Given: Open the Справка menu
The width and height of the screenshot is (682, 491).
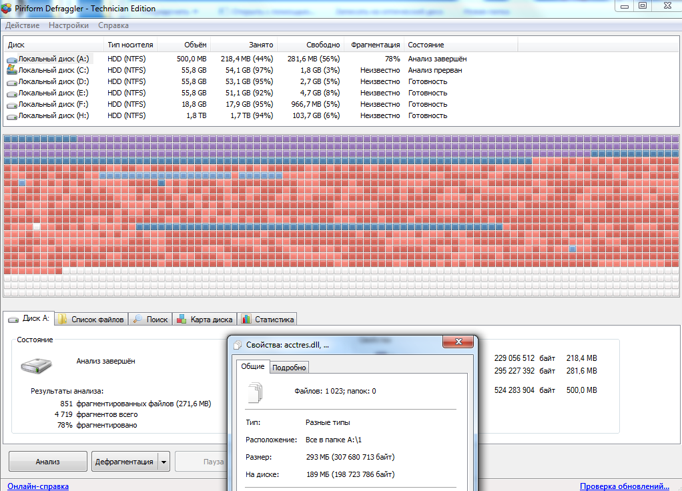Looking at the screenshot, I should coord(113,25).
